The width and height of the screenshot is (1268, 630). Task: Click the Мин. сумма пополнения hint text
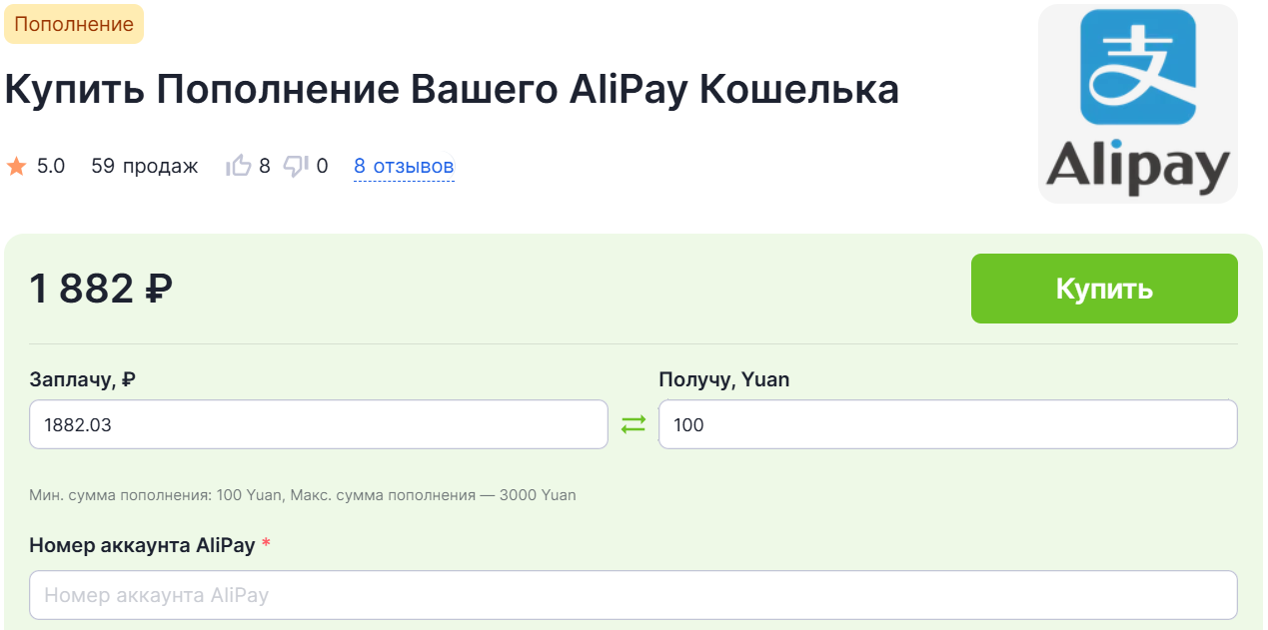coord(303,495)
